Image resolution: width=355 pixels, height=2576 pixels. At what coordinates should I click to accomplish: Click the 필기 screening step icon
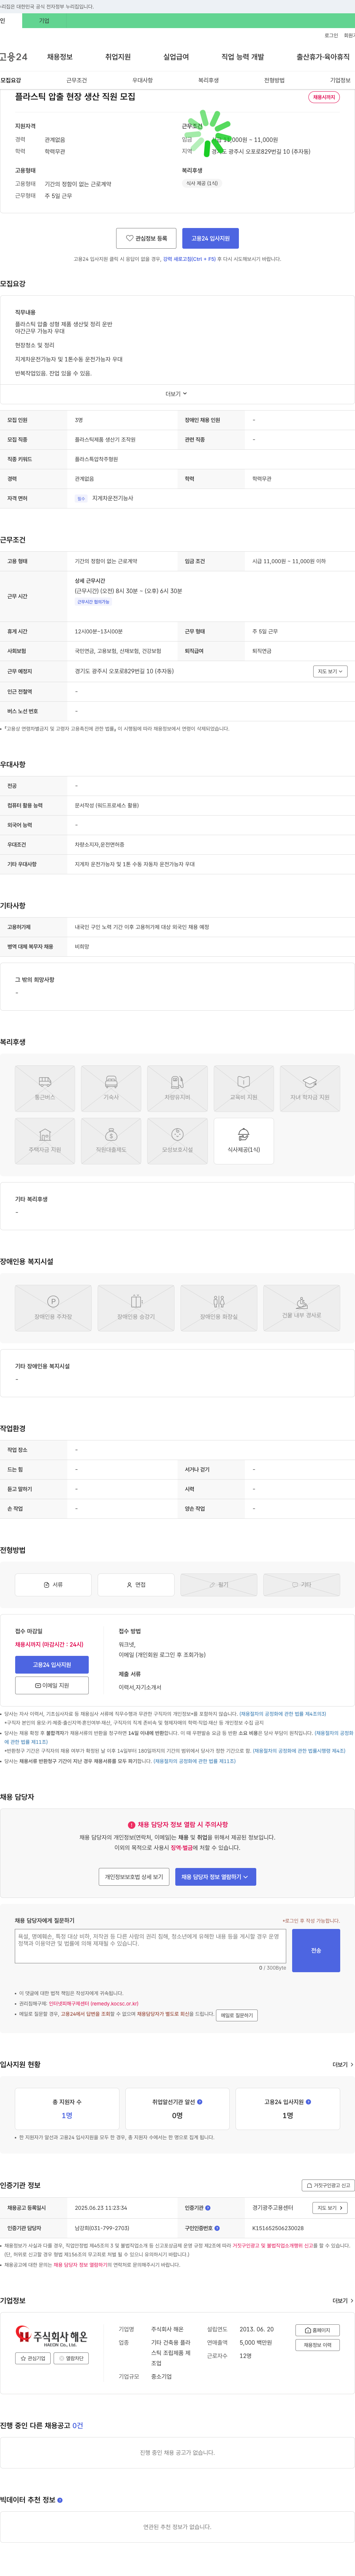pyautogui.click(x=219, y=1585)
